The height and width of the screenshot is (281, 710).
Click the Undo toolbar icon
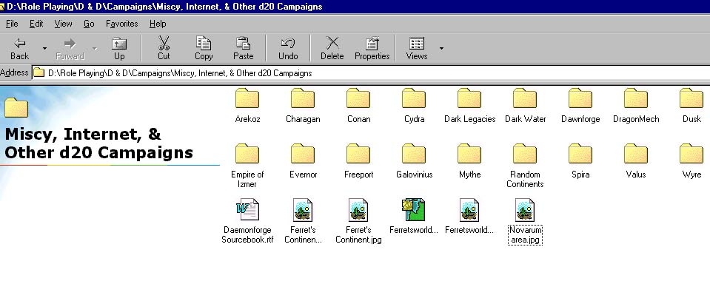[x=288, y=44]
